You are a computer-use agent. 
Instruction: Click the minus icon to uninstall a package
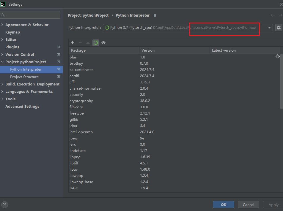pyautogui.click(x=80, y=43)
